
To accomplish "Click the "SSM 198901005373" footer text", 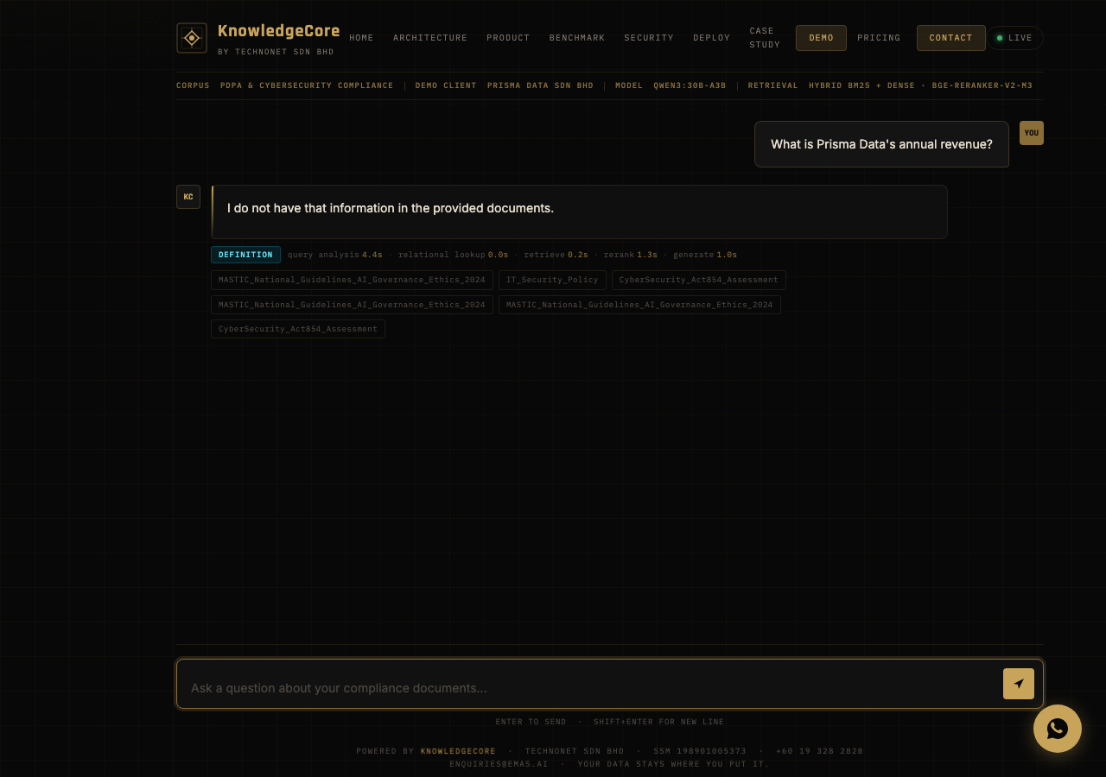I will point(700,751).
